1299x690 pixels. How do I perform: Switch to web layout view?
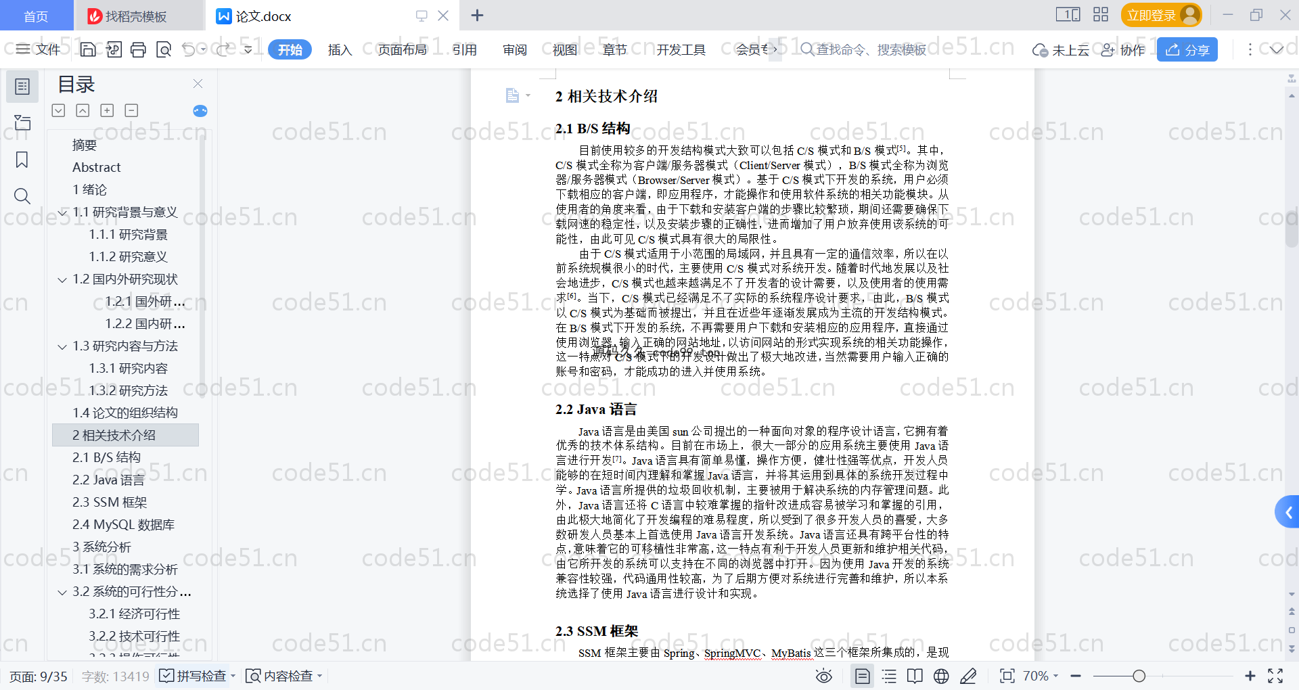pos(941,676)
